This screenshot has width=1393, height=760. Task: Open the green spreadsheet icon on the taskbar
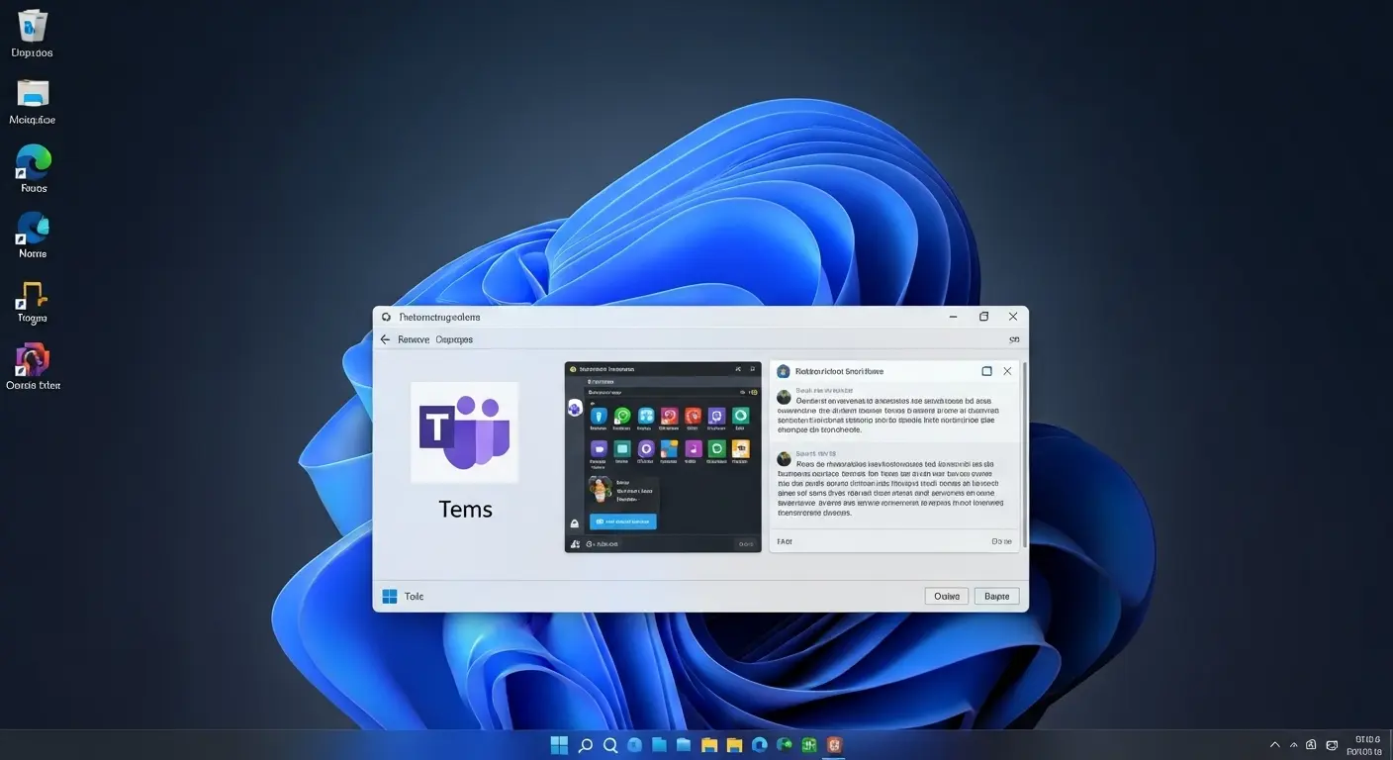pos(809,745)
